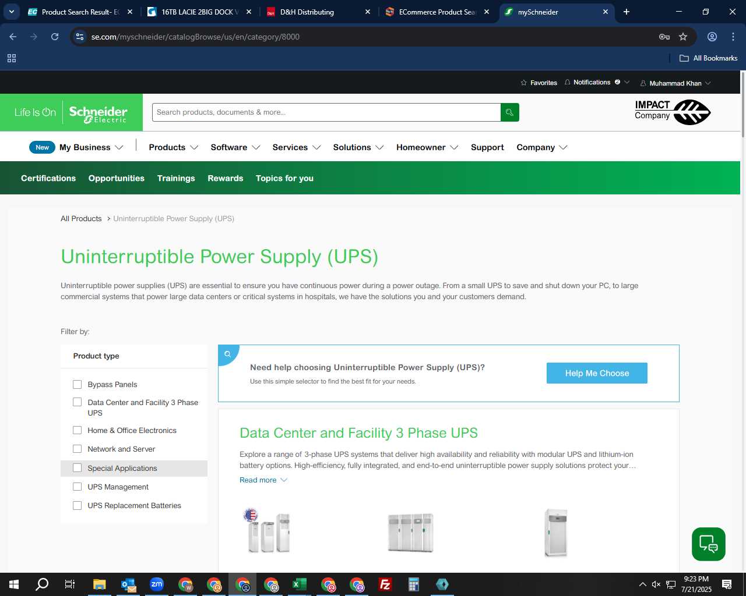Open first UPS product thumbnail with flag badge
746x596 pixels.
tap(268, 531)
